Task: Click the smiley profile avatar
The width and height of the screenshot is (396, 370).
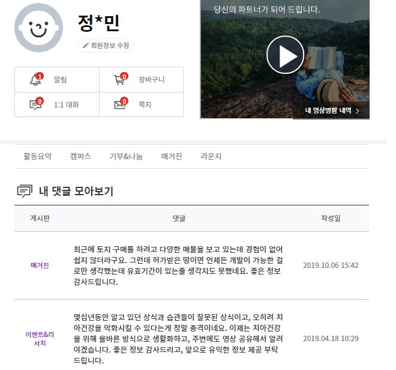Action: (x=38, y=28)
